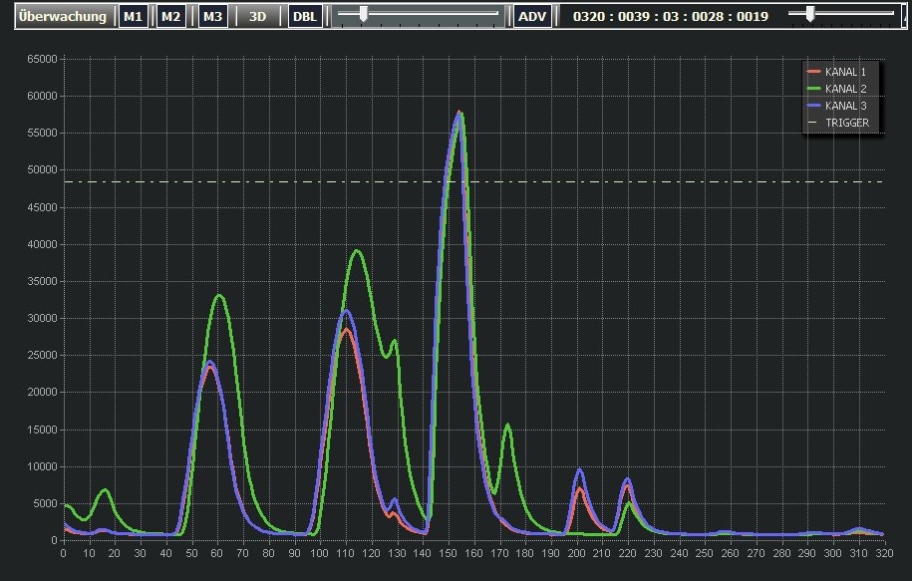Viewport: 912px width, 581px height.
Task: Click the ADV button
Action: pyautogui.click(x=532, y=16)
